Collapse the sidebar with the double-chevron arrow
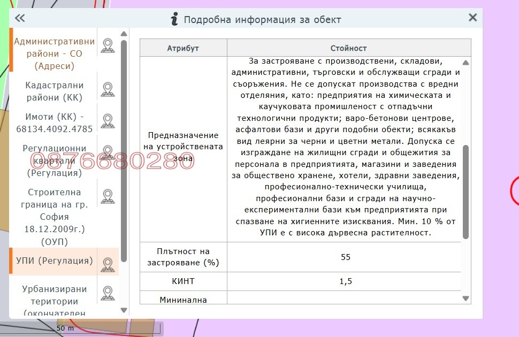Image resolution: width=519 pixels, height=337 pixels. coord(20,18)
